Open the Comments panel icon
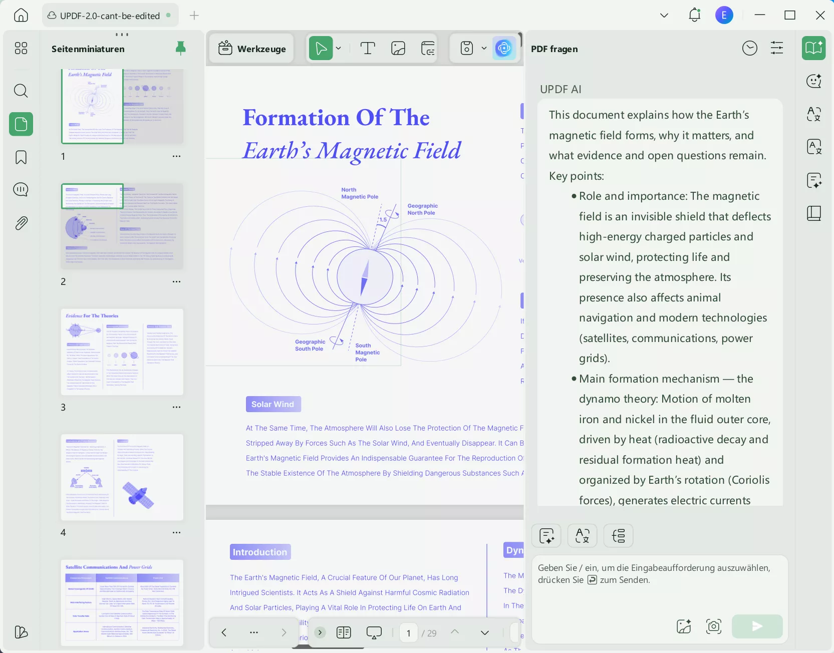Screen dimensions: 834x653 pos(21,190)
